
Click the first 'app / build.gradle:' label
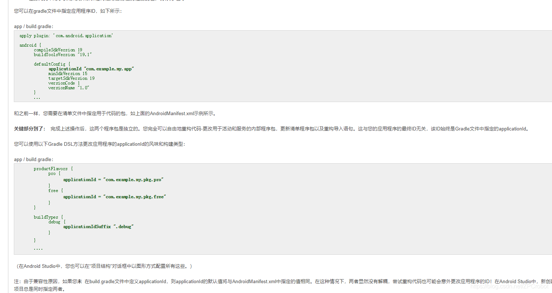(x=33, y=26)
